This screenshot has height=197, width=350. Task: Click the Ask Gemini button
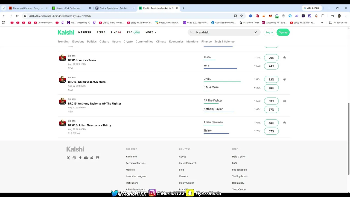[311, 8]
